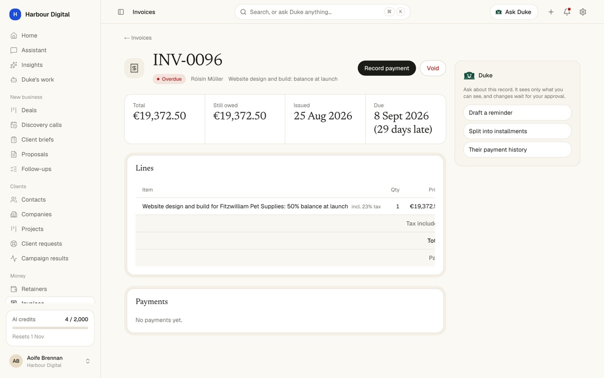
Task: Open the Client briefs clipboard icon
Action: click(14, 140)
